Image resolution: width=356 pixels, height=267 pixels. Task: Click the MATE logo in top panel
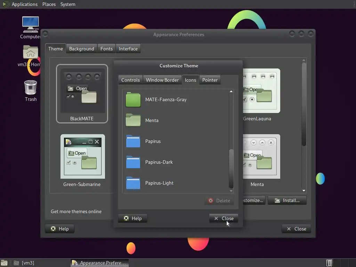click(6, 4)
